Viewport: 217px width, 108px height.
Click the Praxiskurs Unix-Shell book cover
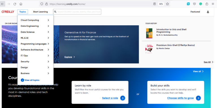tap(149, 49)
